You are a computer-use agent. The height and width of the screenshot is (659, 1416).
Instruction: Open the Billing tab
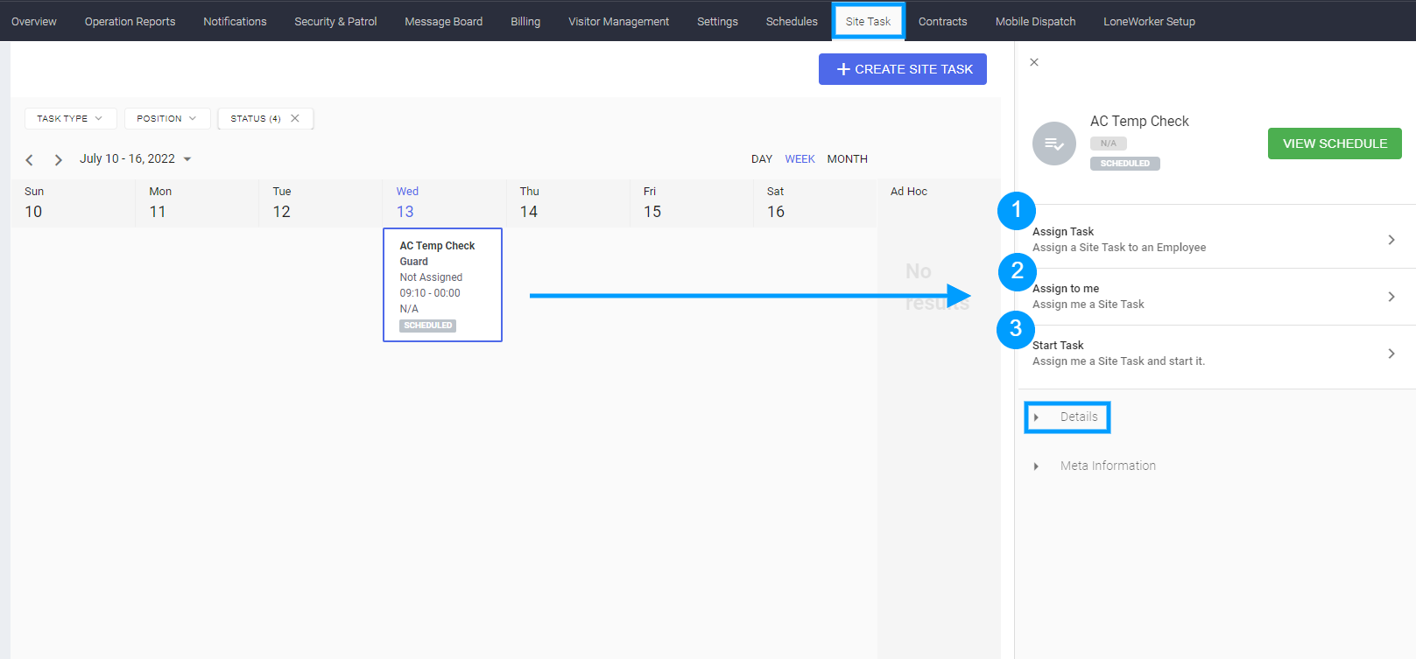point(525,21)
